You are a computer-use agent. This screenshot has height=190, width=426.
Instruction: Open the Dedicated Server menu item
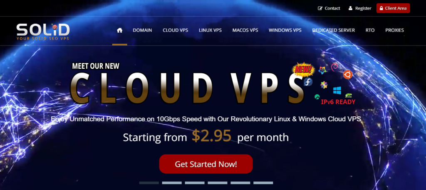tap(333, 30)
